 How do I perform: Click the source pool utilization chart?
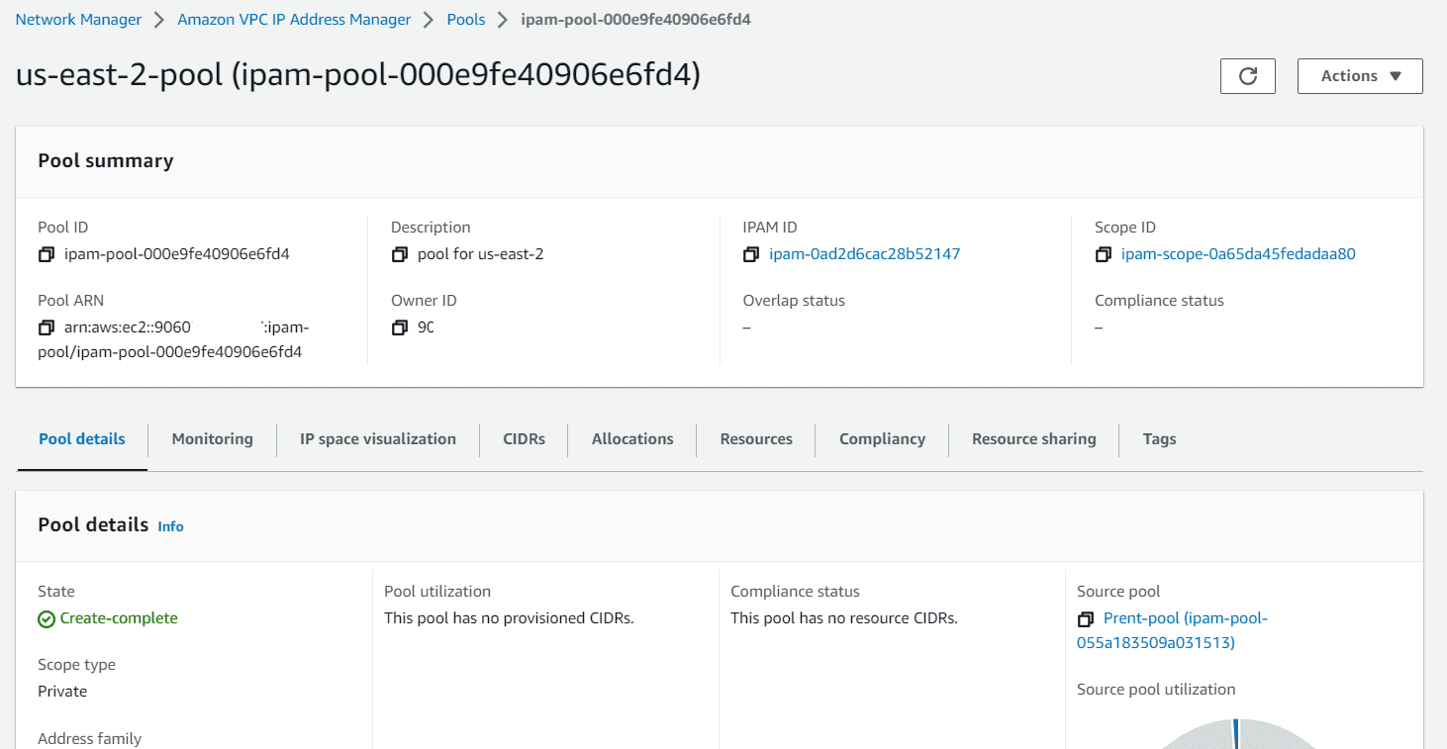coord(1237,734)
